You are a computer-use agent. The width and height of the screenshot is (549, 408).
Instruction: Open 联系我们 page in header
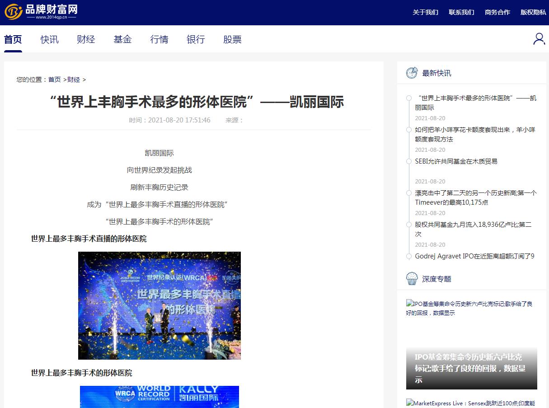coord(461,12)
